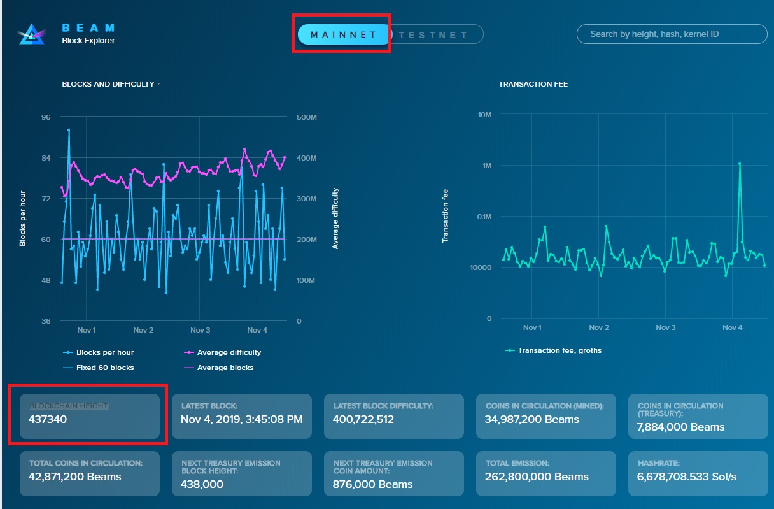
Task: Select the Latest Block date card
Action: 242,417
